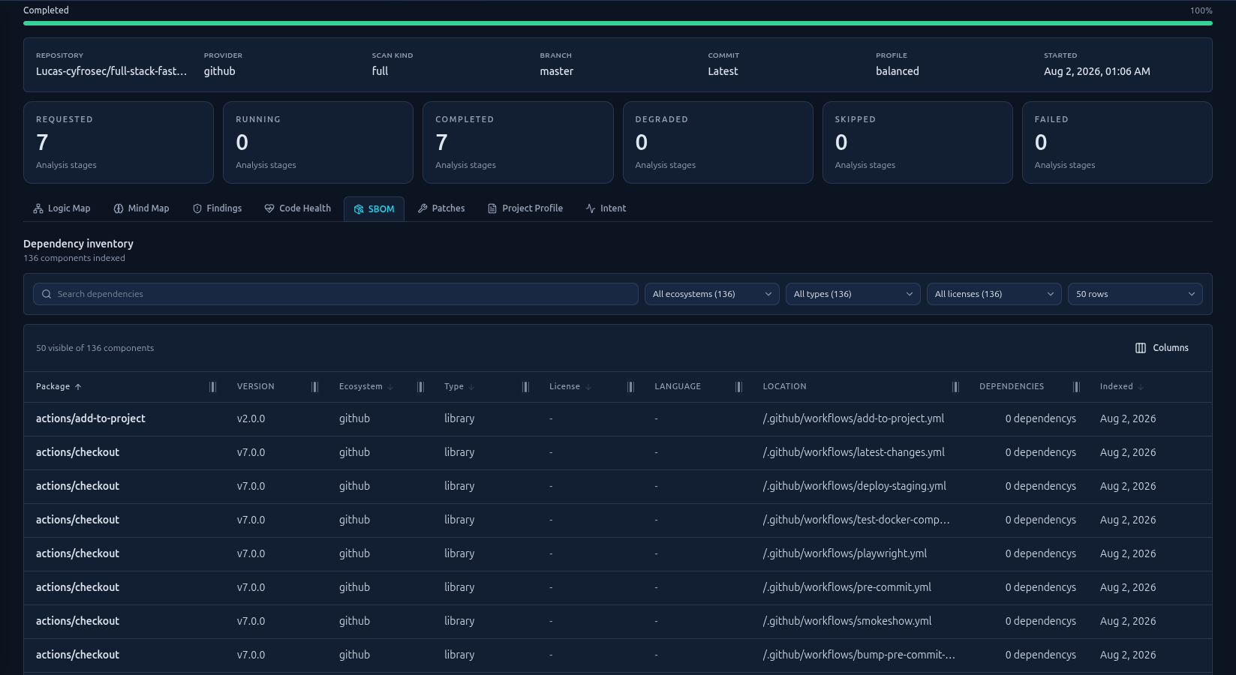Image resolution: width=1236 pixels, height=675 pixels.
Task: Click the balanced profile value
Action: coord(898,71)
